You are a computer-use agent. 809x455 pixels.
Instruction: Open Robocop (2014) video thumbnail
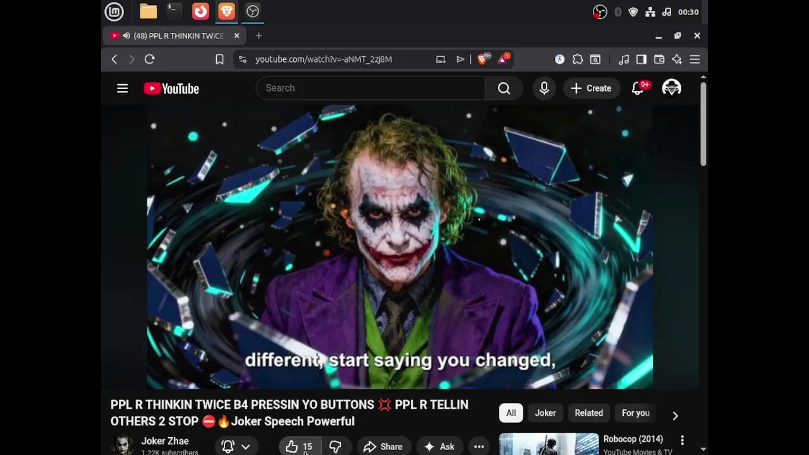click(549, 444)
